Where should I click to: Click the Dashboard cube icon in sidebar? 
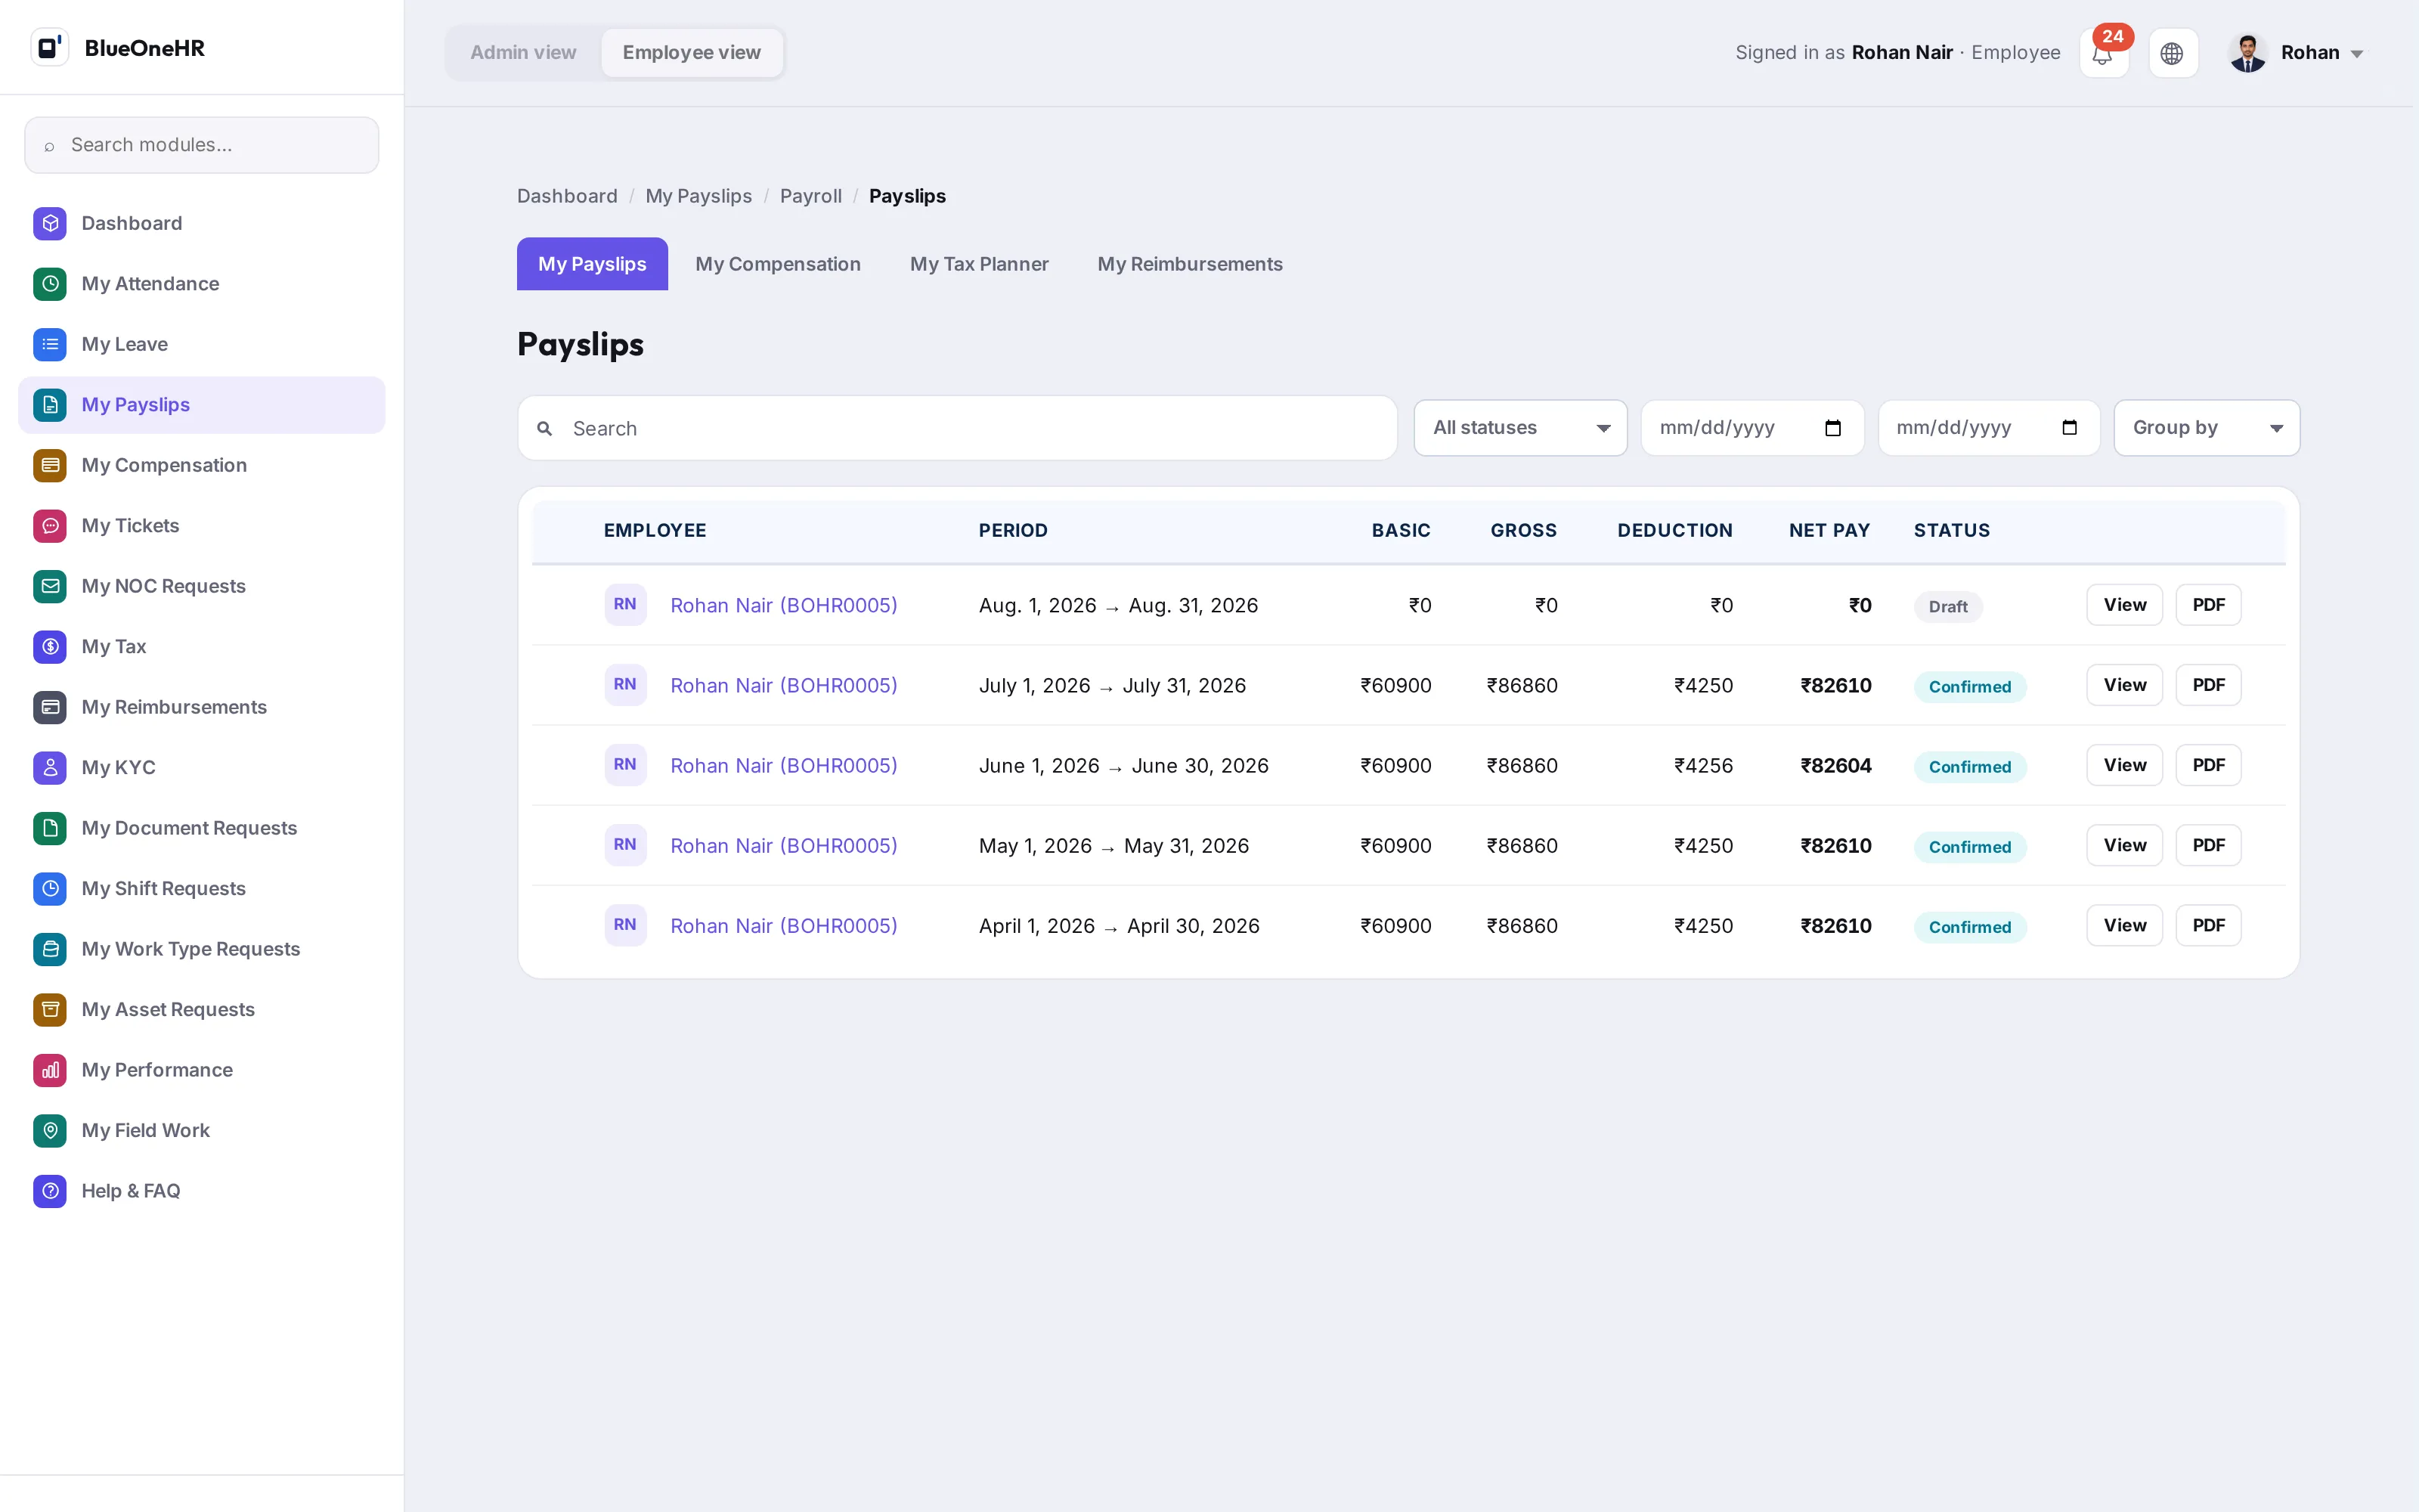point(50,223)
